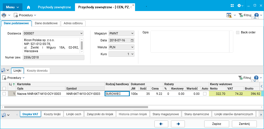Click the table horizontal scrollbar

tap(76, 107)
